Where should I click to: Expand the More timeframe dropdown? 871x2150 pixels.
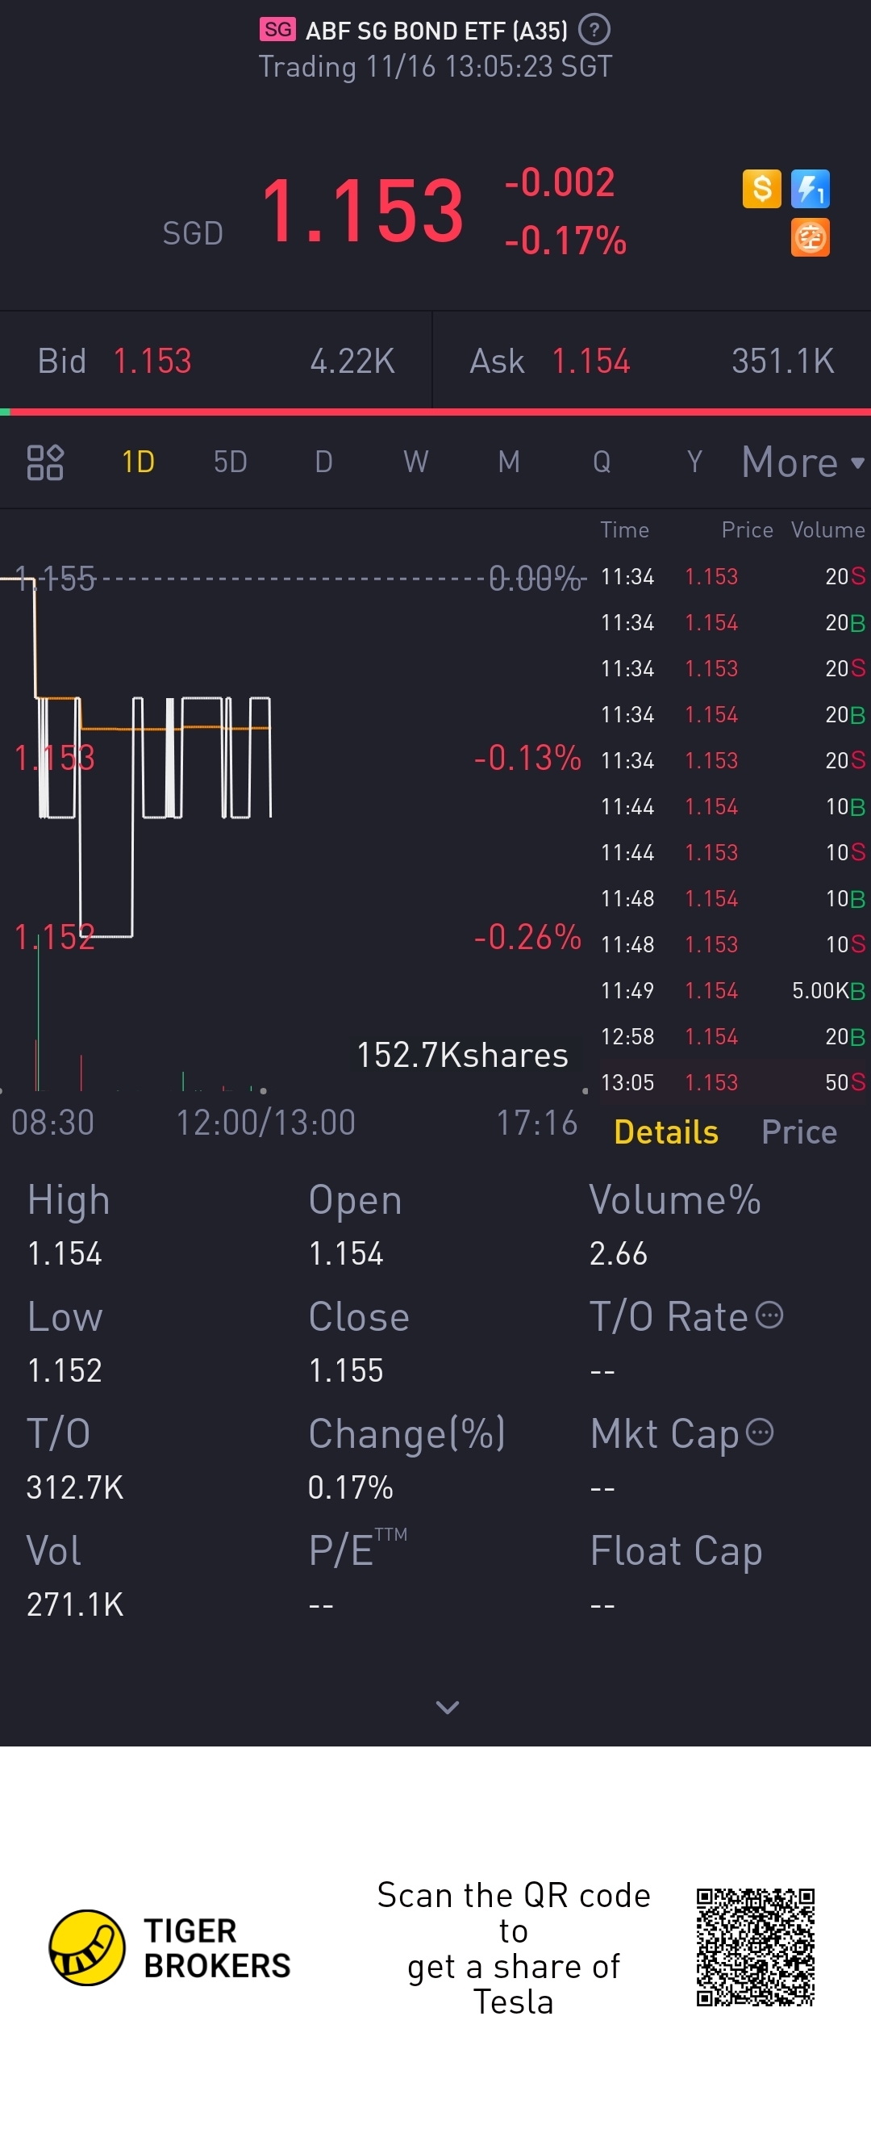coord(802,462)
